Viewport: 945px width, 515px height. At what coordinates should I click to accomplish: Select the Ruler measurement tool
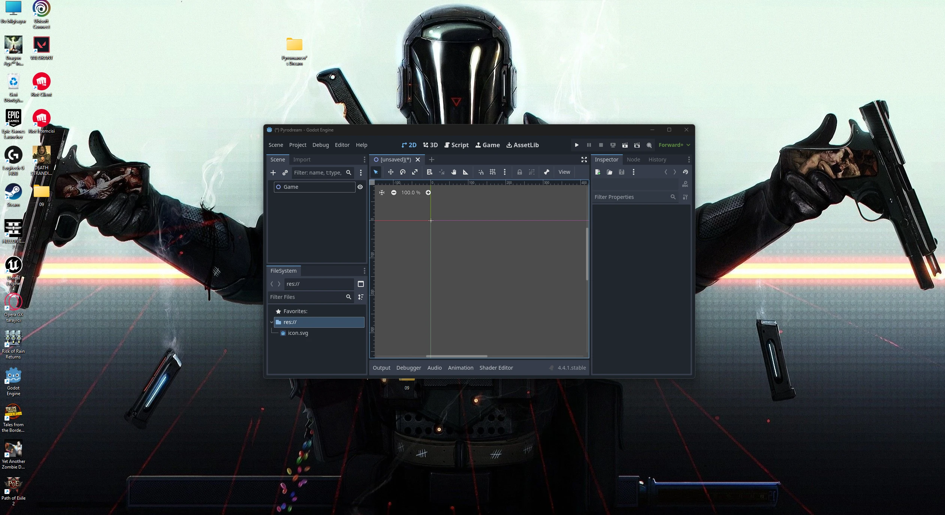click(x=466, y=172)
